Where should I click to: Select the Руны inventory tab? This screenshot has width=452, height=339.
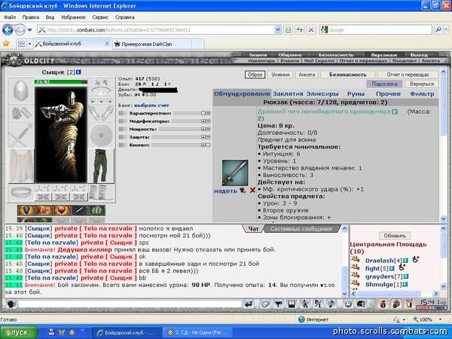356,93
